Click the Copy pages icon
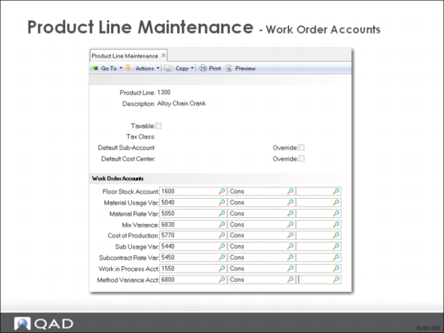 168,68
